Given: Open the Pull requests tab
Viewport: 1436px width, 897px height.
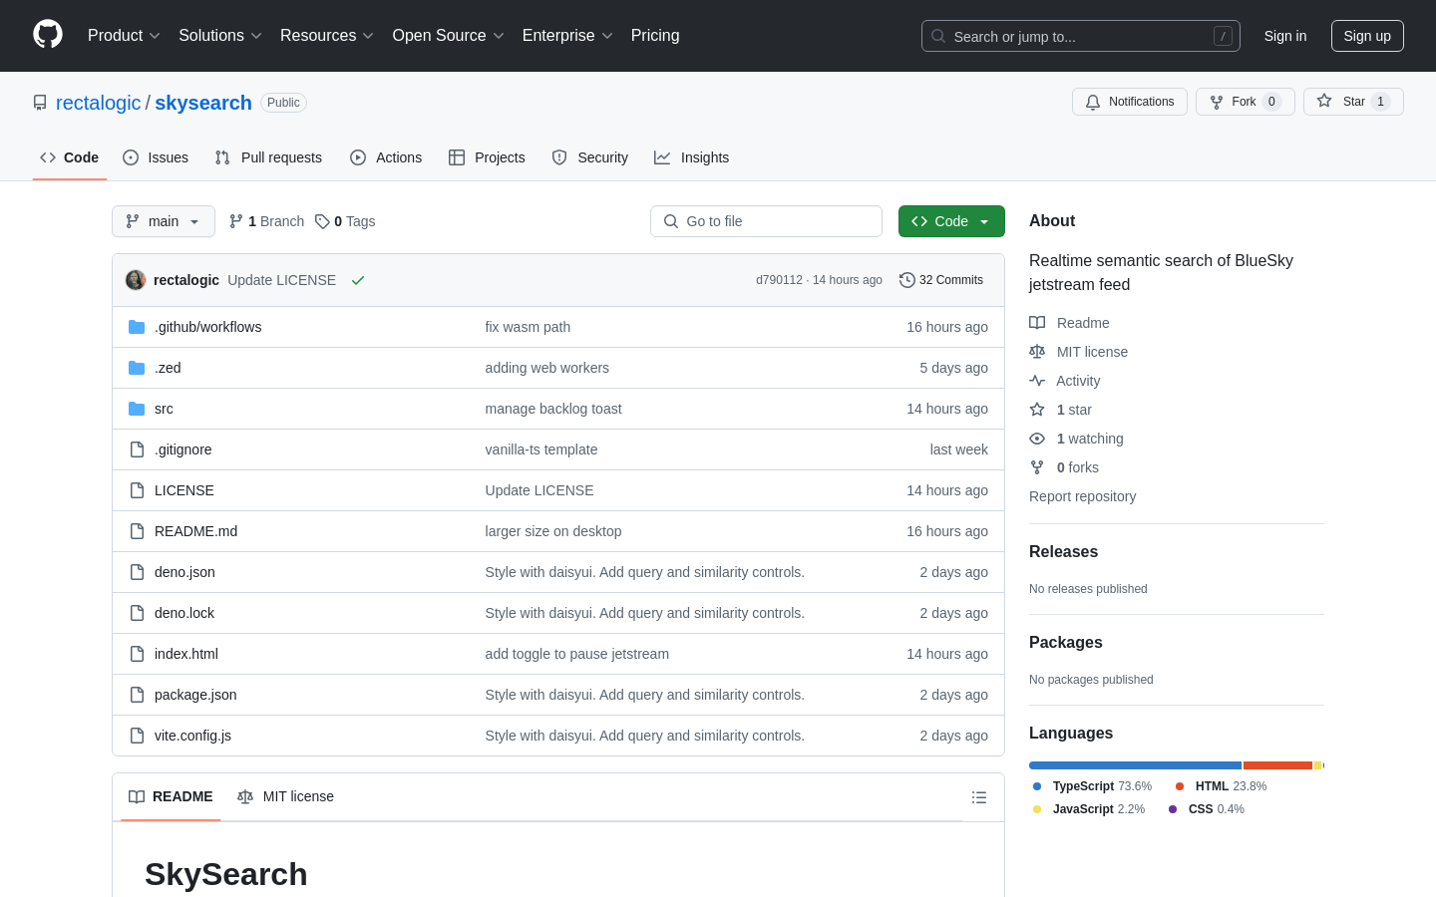Looking at the screenshot, I should point(268,157).
